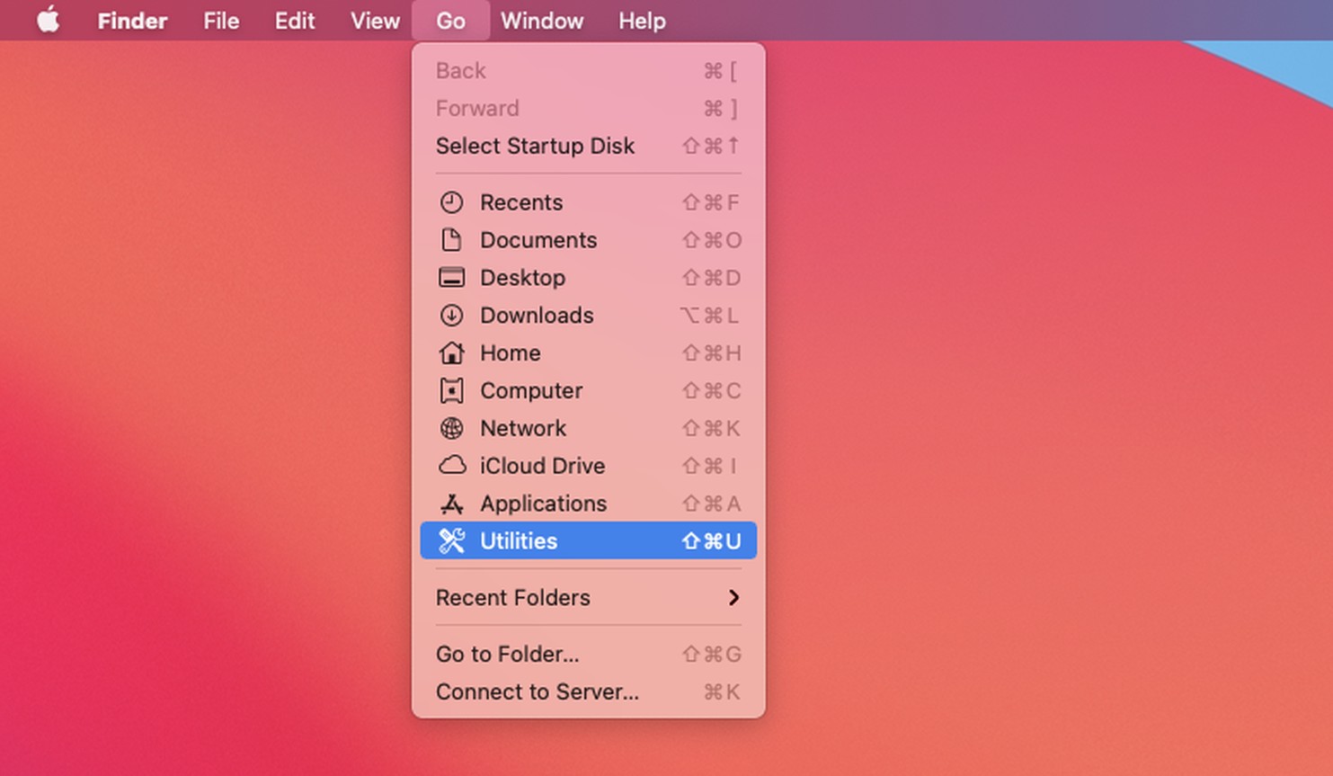Open the Apple menu logo
Viewport: 1333px width, 776px height.
tap(49, 20)
